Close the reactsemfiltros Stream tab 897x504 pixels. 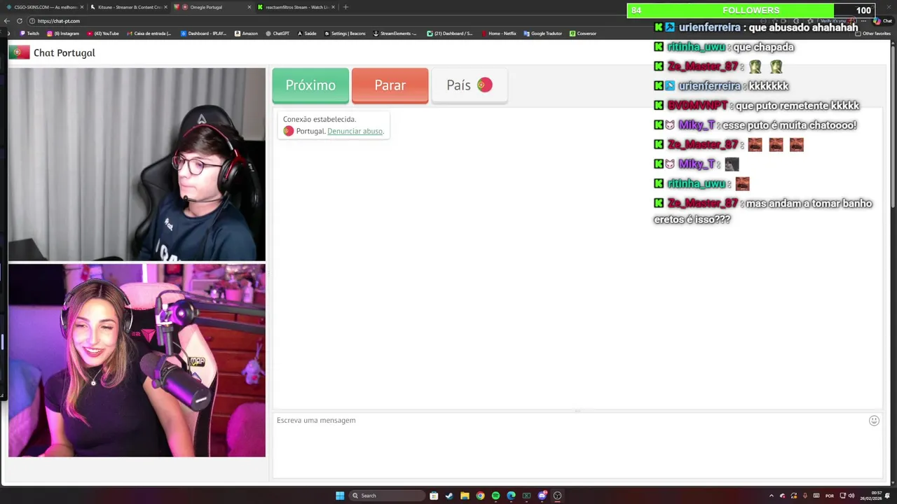(x=333, y=7)
